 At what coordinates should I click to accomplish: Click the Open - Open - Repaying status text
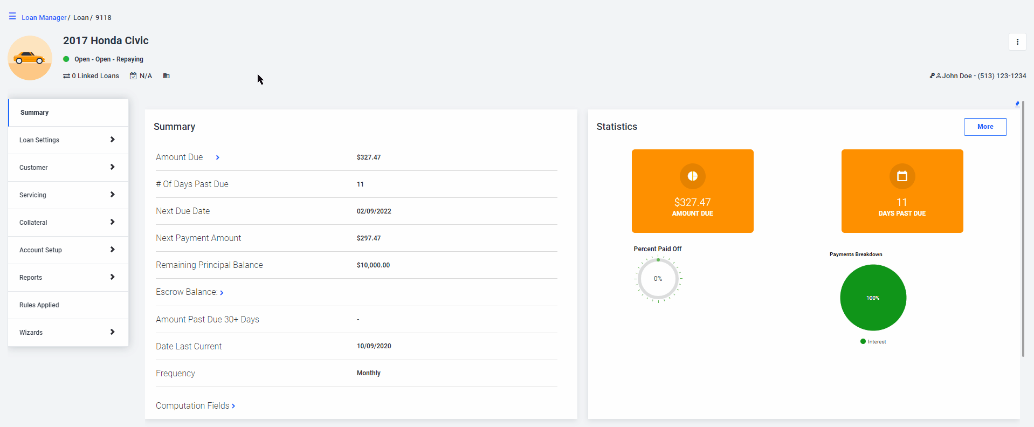(x=109, y=59)
